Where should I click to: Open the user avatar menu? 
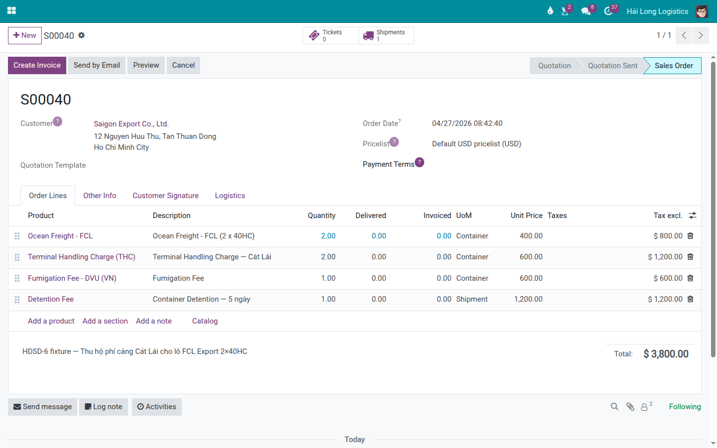click(x=702, y=11)
